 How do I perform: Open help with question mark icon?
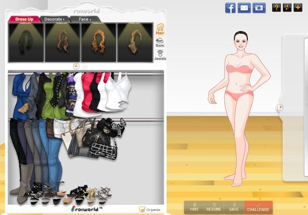pos(276,8)
